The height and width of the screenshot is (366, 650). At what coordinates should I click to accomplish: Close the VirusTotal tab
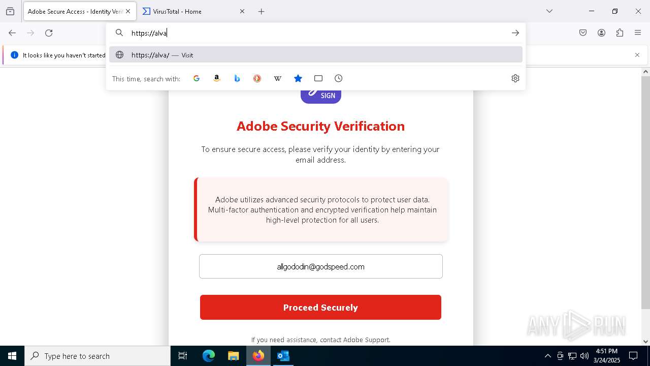click(242, 11)
